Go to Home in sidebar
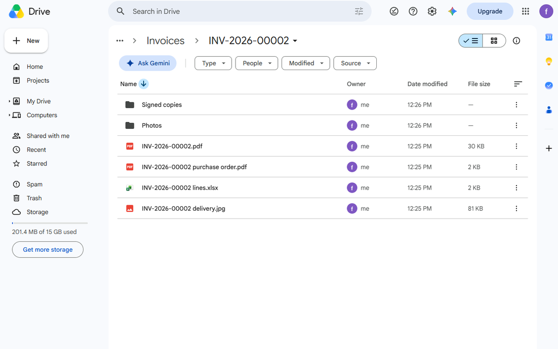The height and width of the screenshot is (349, 558). point(35,67)
